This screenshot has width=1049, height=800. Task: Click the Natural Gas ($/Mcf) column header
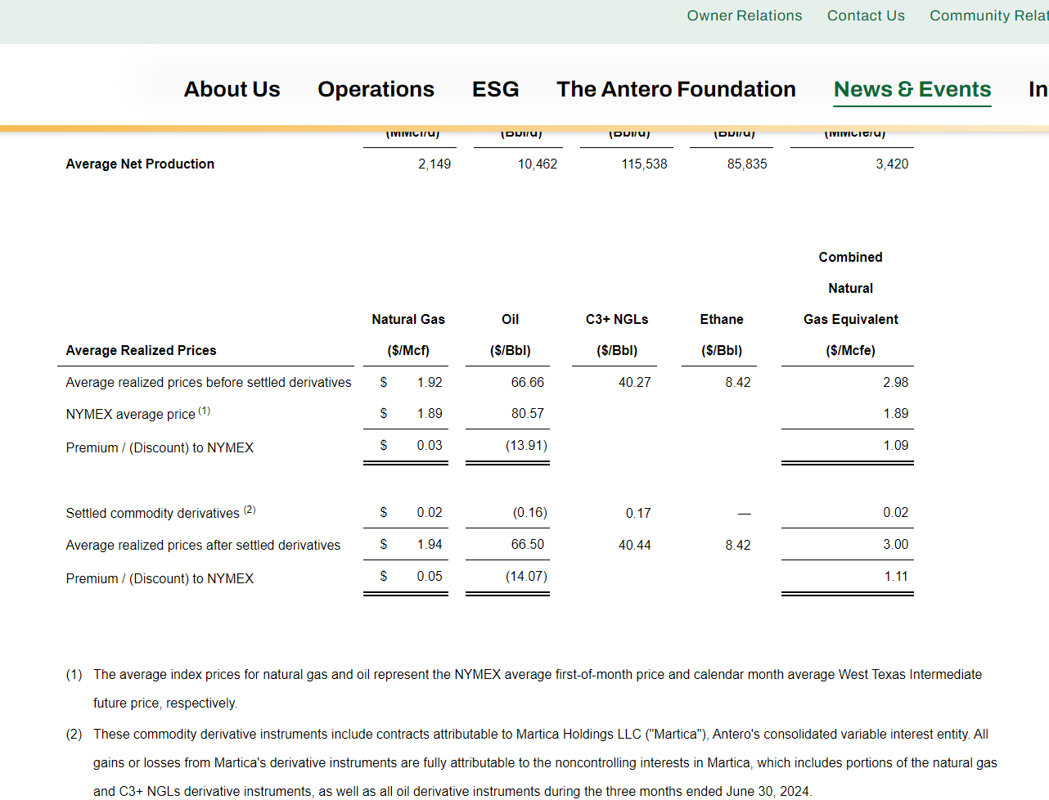point(408,335)
